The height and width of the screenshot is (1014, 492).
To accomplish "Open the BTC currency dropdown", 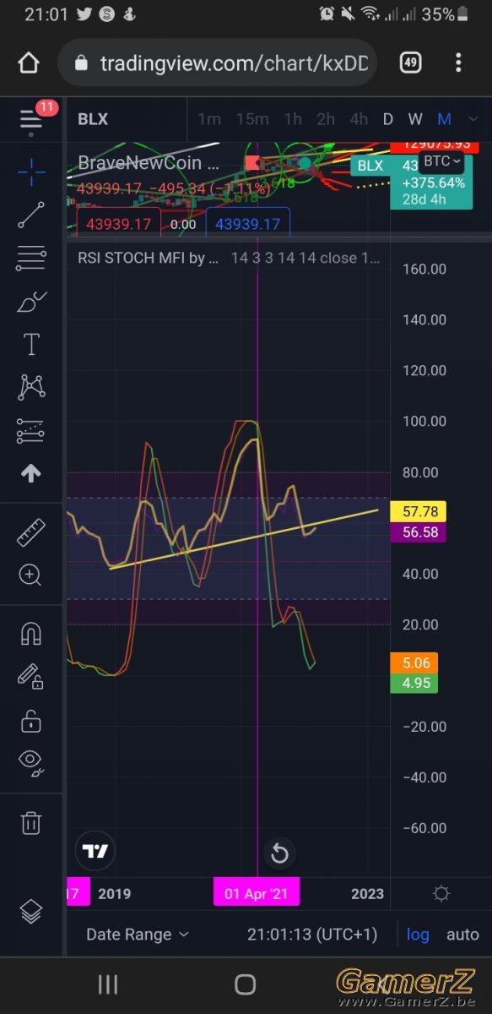I will tap(442, 161).
